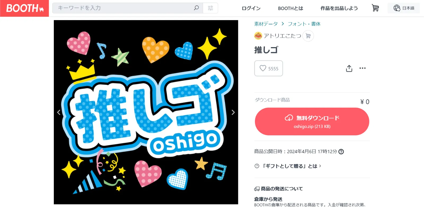Click the BOOTH logo

[x=24, y=8]
